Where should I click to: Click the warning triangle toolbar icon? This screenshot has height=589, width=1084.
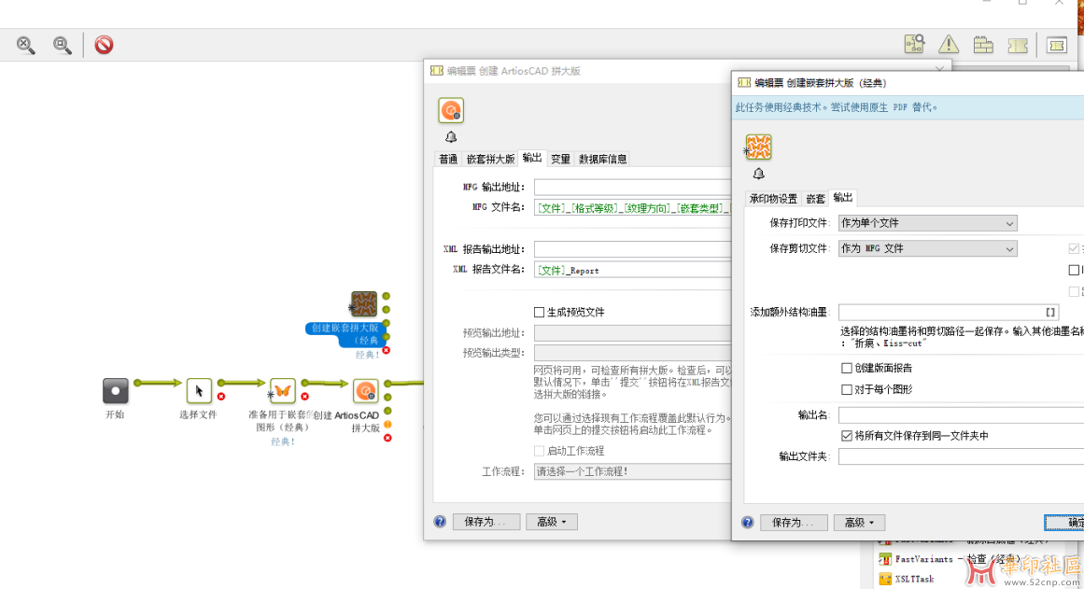(948, 45)
